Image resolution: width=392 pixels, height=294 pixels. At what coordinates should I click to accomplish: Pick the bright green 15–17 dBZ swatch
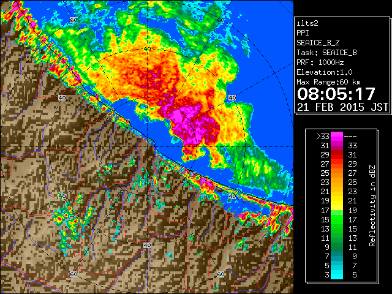click(x=337, y=219)
